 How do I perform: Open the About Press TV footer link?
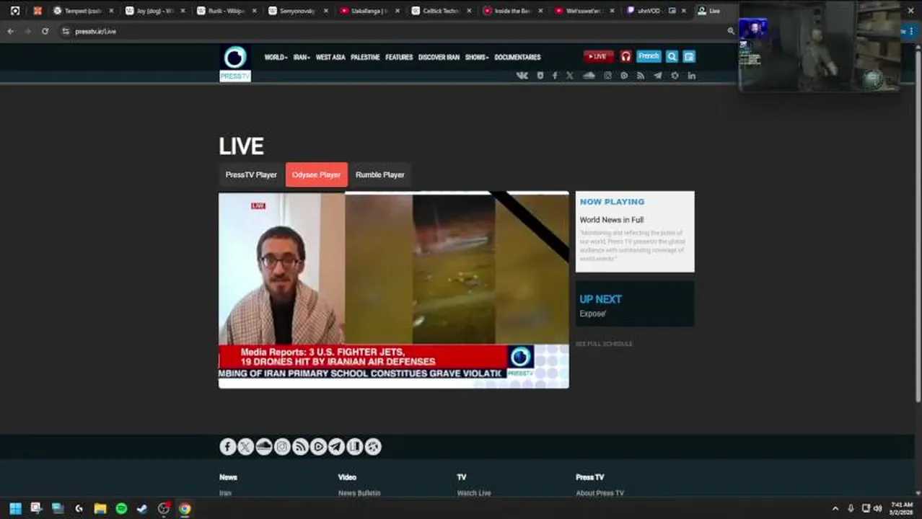click(600, 493)
